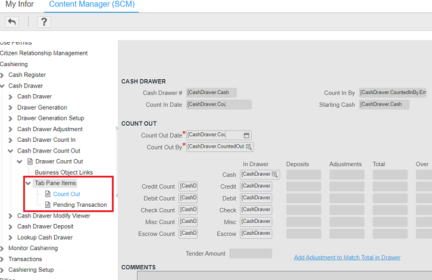
Task: Collapse the Tab Pane Items node
Action: pyautogui.click(x=28, y=183)
